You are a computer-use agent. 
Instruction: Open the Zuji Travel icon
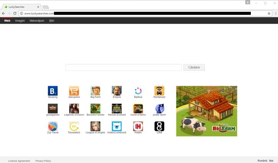(53, 126)
